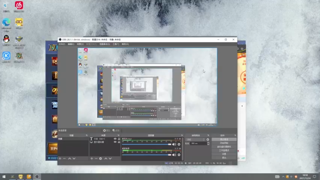Screen dimensions: 320x180
Task: Toggle 工作室模式 (Studio Mode)
Action: click(224, 150)
